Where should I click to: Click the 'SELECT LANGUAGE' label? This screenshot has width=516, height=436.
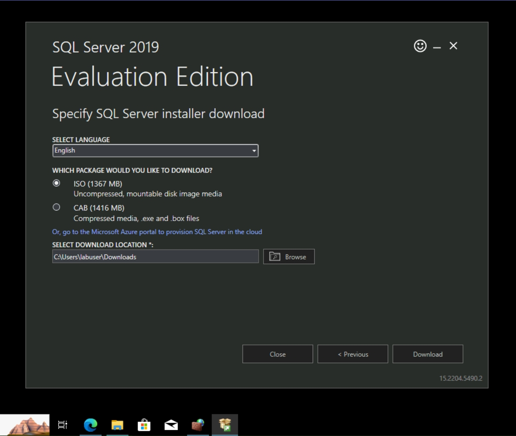(x=81, y=140)
